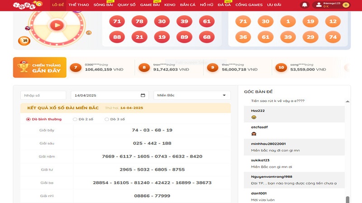
Task: Open the calendar icon in the date field
Action: 143,96
